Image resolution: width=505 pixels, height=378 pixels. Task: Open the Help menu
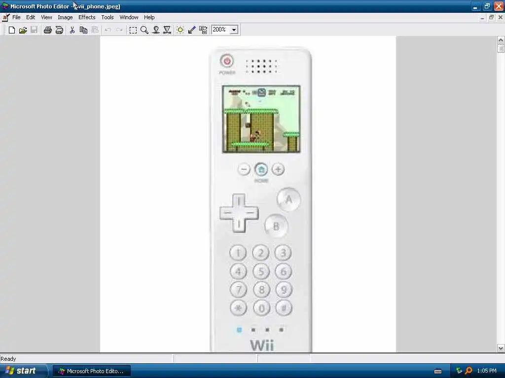click(149, 17)
